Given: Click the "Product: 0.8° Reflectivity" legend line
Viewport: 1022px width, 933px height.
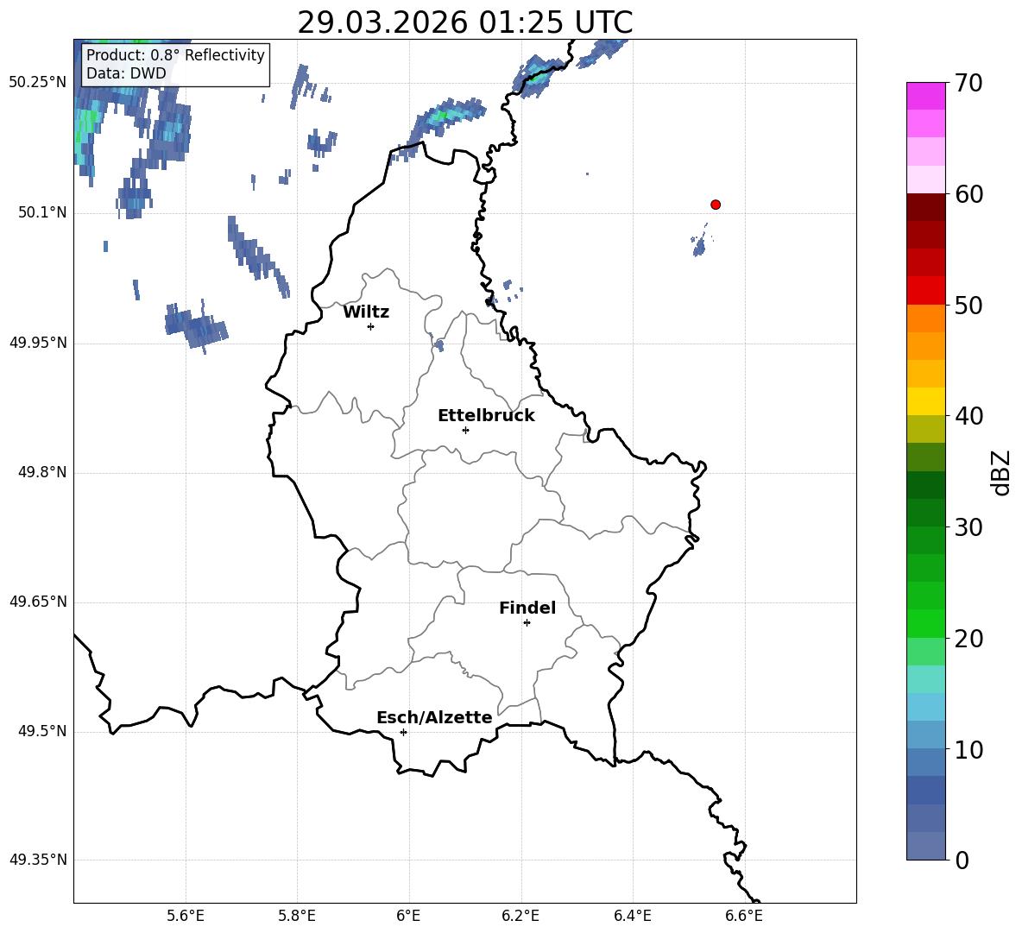Looking at the screenshot, I should (x=175, y=55).
